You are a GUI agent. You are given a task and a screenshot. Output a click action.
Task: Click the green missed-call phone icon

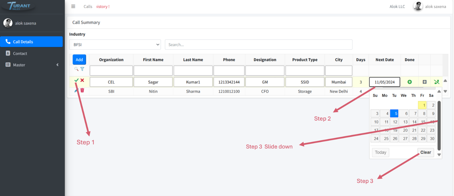(437, 82)
